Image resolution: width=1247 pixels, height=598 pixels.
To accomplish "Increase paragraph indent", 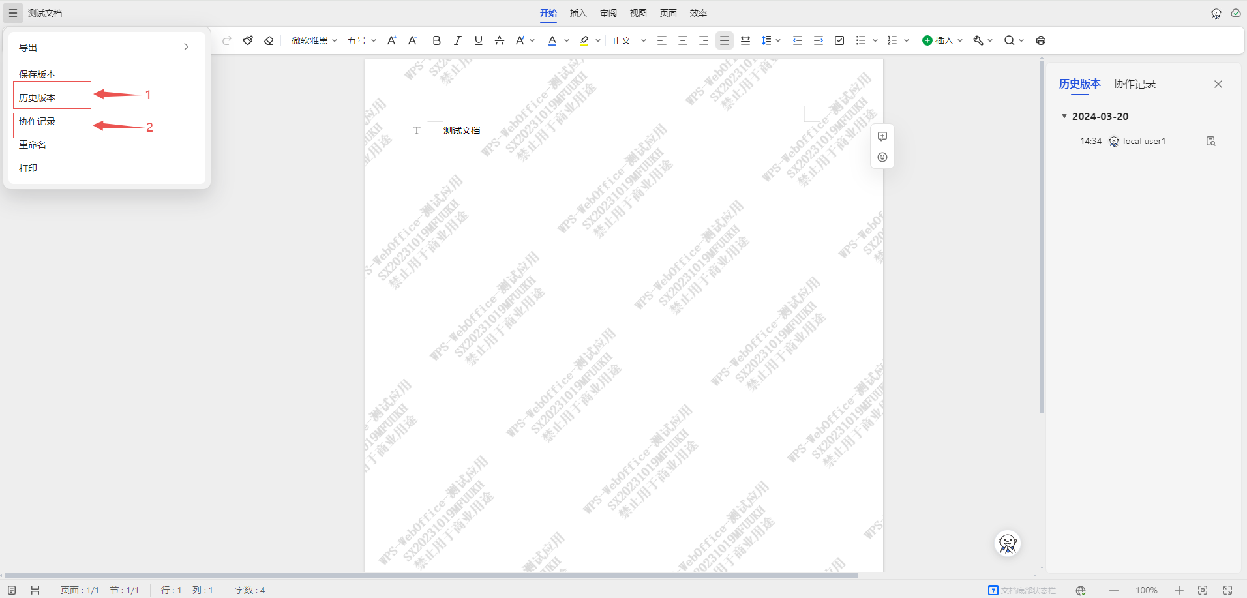I will [x=819, y=40].
